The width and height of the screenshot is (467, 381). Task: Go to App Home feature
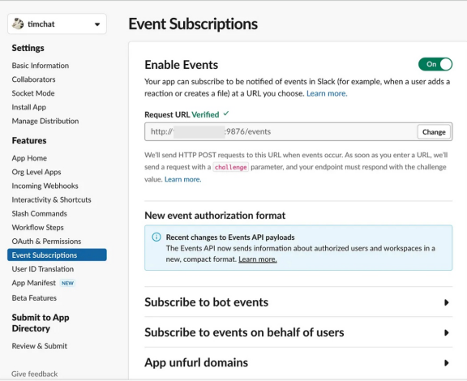[x=29, y=158]
